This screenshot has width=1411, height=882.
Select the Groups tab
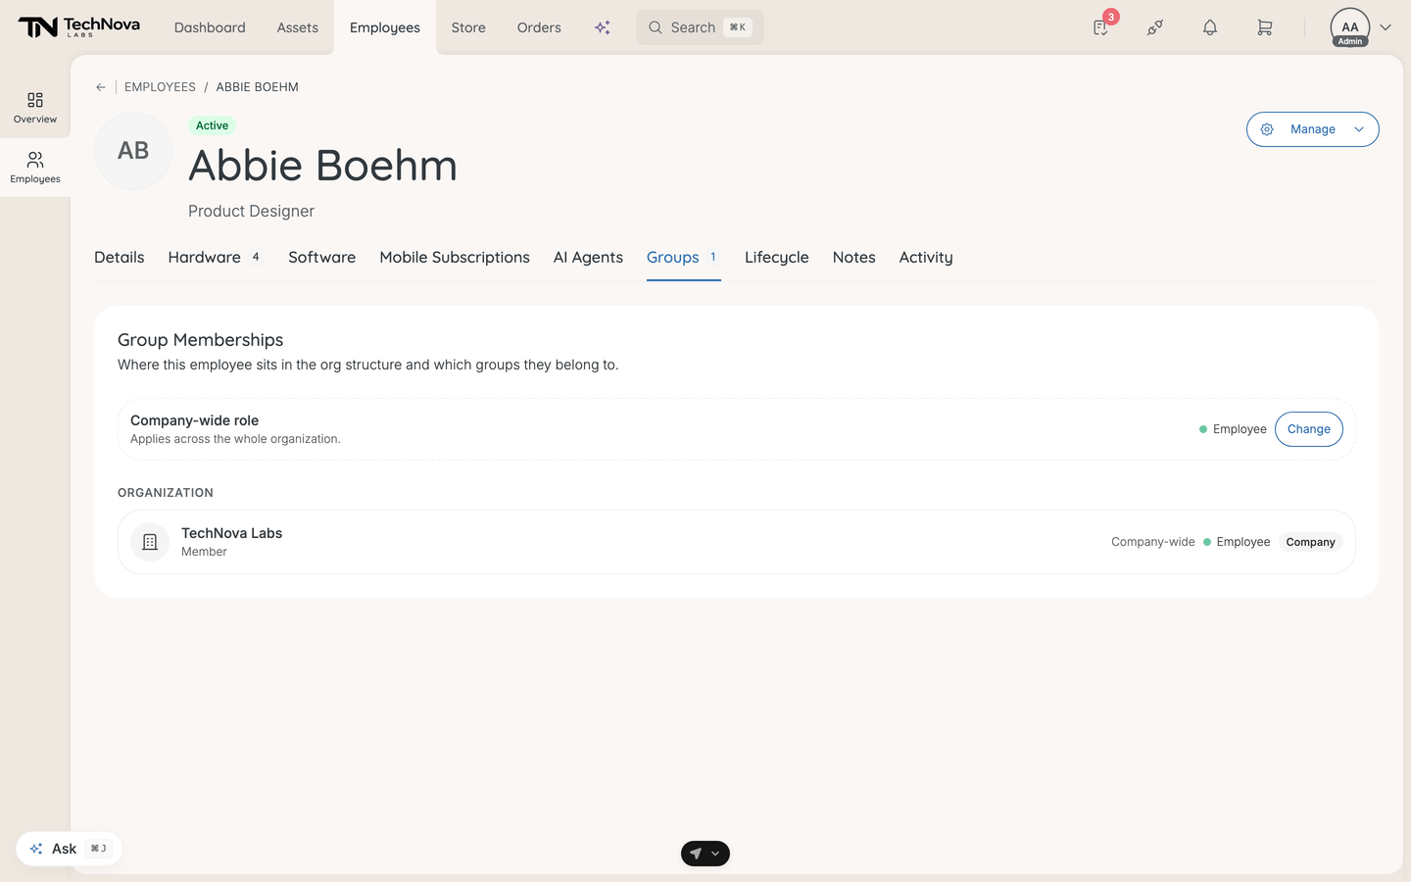click(x=684, y=258)
